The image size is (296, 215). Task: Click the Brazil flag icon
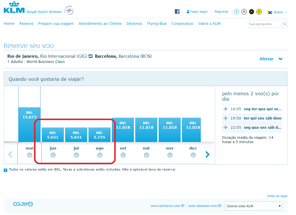tap(270, 12)
